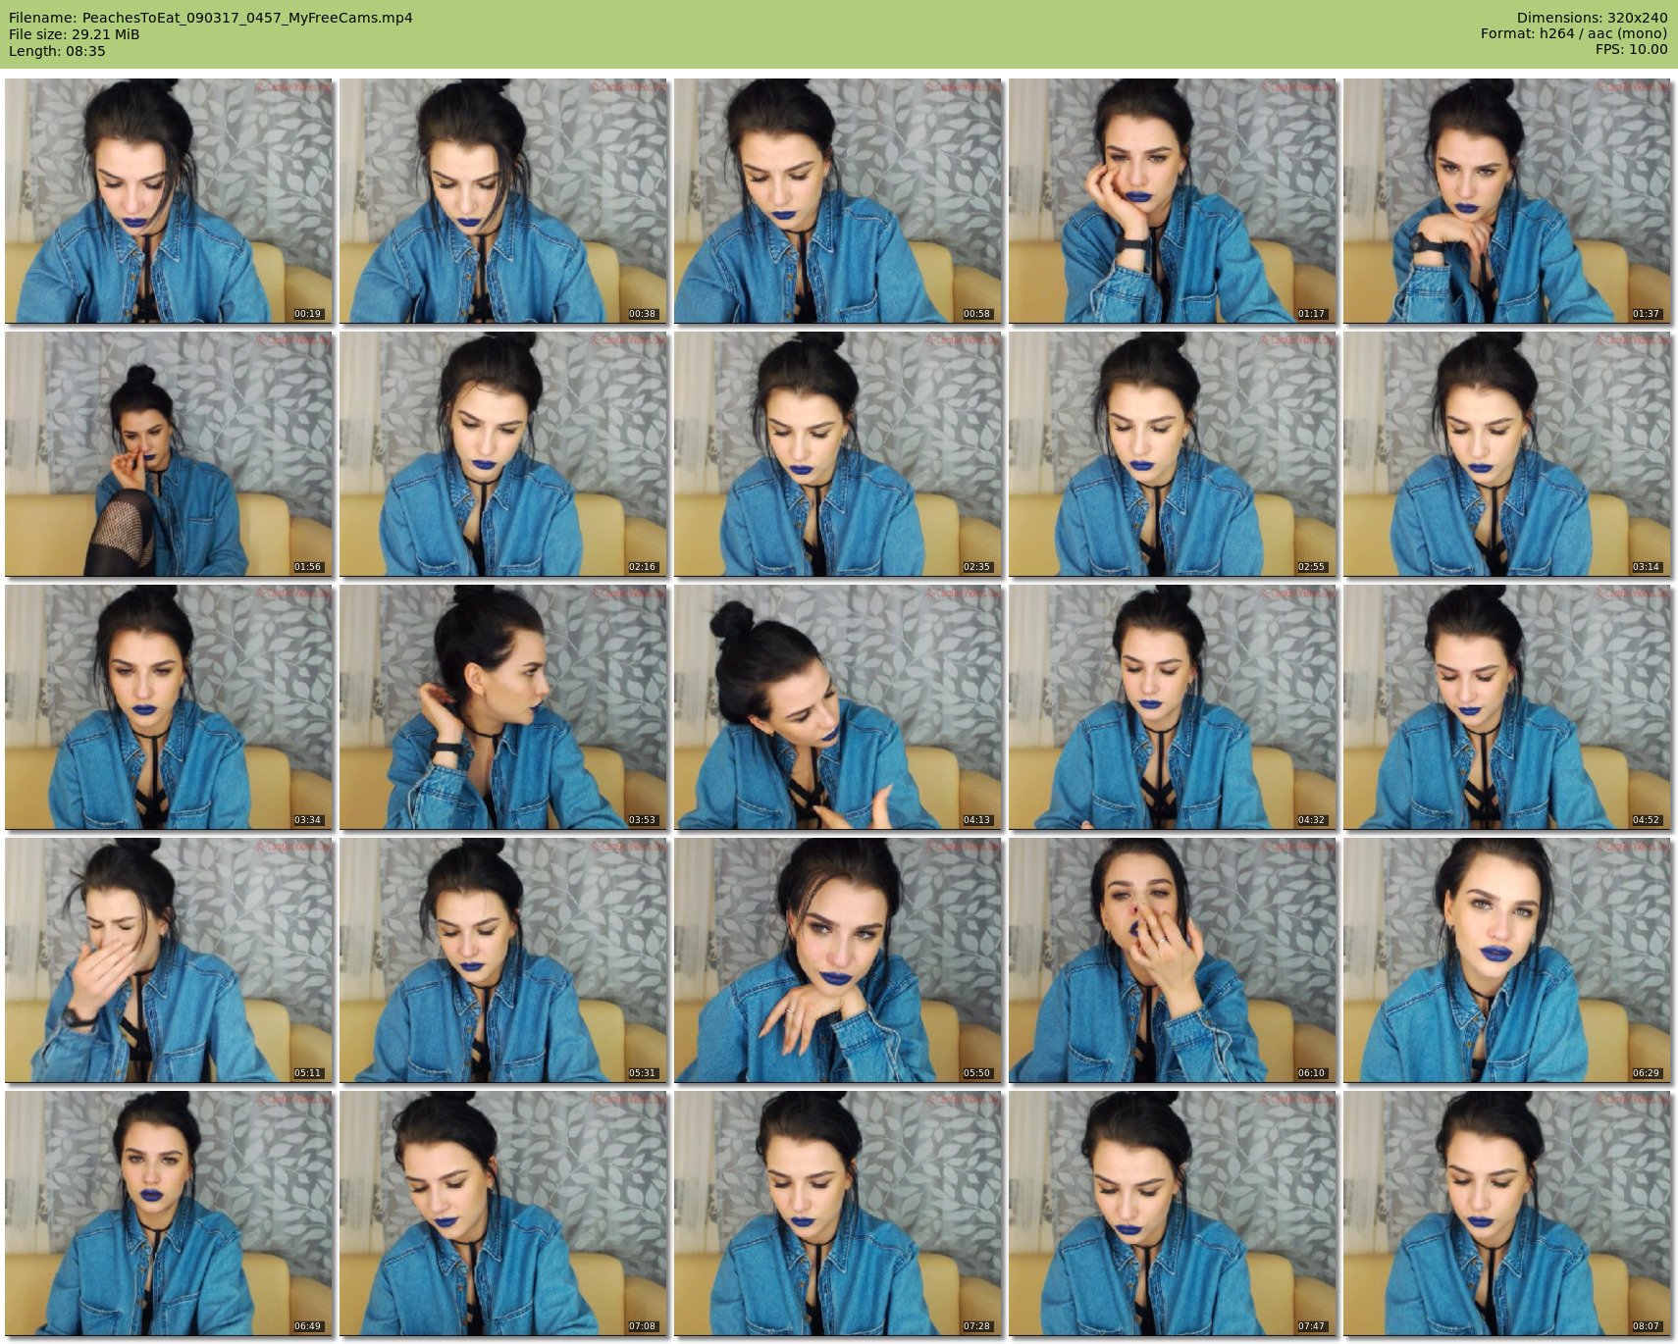This screenshot has height=1344, width=1678.
Task: Select the thumbnail at 05:50
Action: point(837,960)
